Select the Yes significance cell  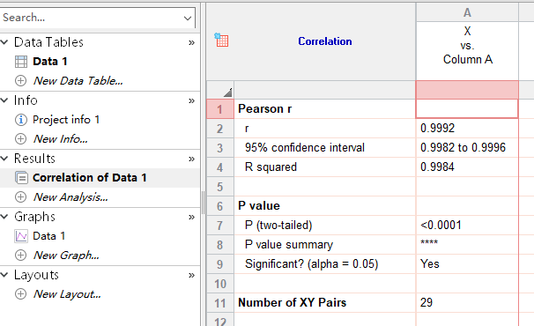467,264
